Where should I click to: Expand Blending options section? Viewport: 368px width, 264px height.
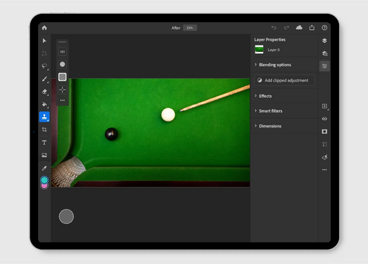tap(284, 65)
